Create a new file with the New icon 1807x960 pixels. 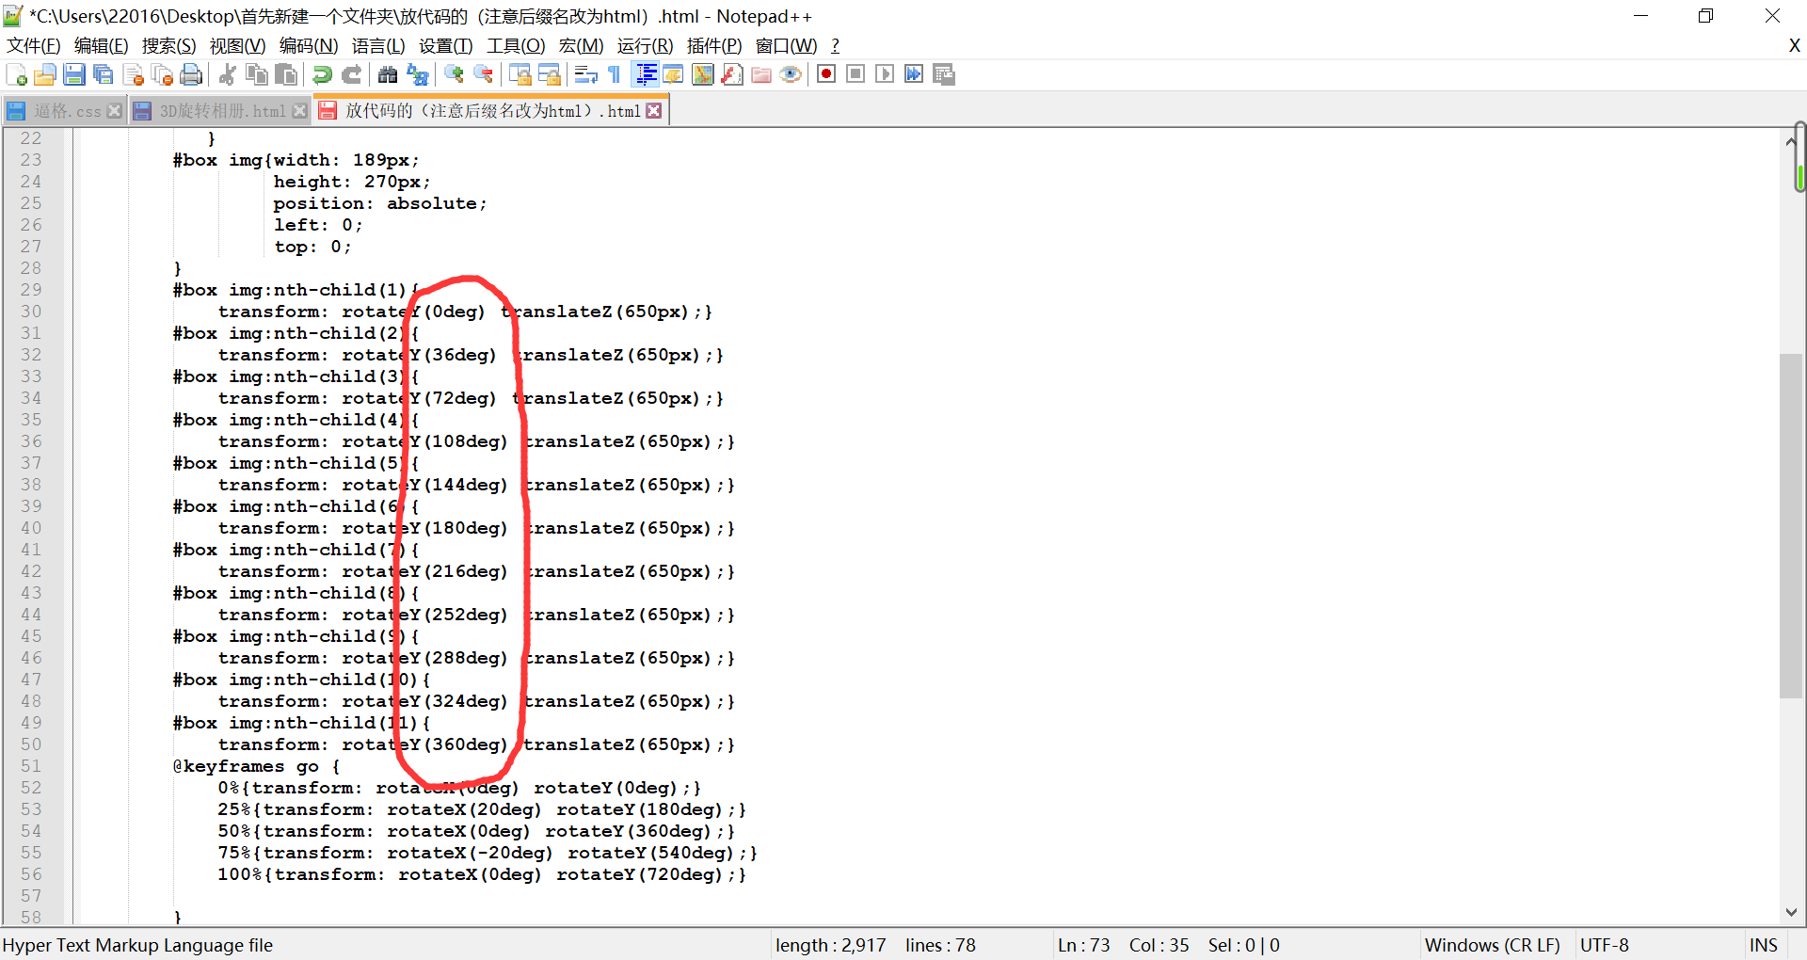coord(16,74)
